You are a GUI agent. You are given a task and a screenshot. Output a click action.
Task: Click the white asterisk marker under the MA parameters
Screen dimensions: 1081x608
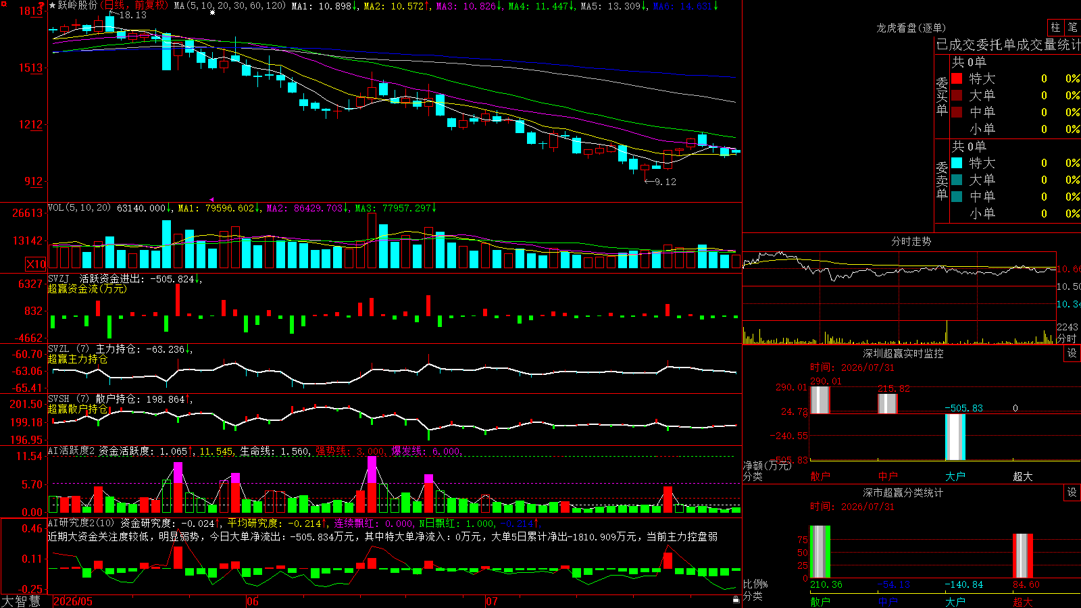(213, 13)
